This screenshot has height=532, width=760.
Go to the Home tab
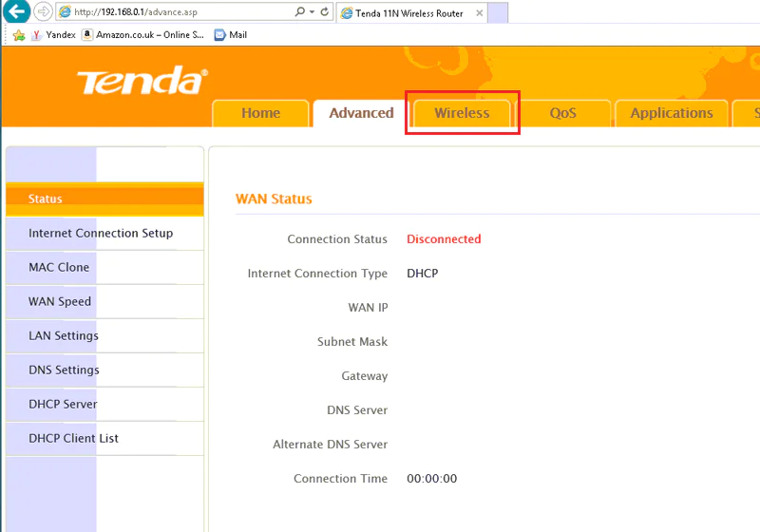pos(260,113)
